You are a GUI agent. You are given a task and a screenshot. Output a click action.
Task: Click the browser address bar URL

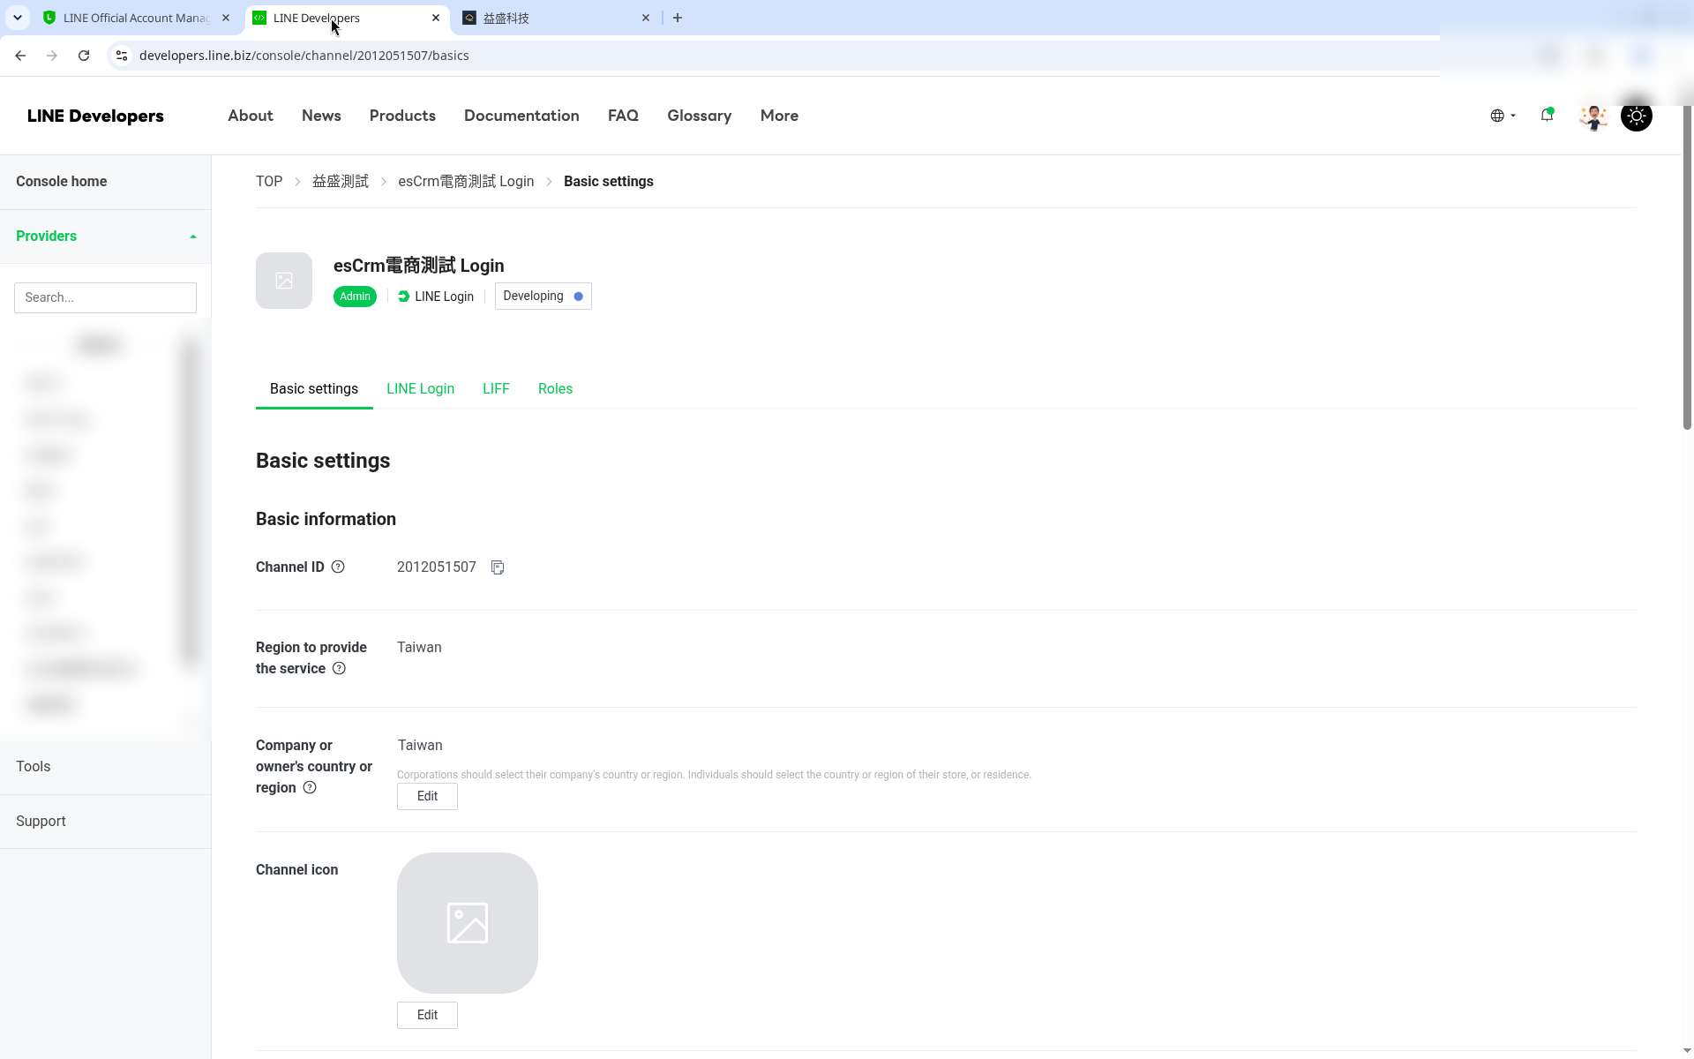click(x=304, y=56)
